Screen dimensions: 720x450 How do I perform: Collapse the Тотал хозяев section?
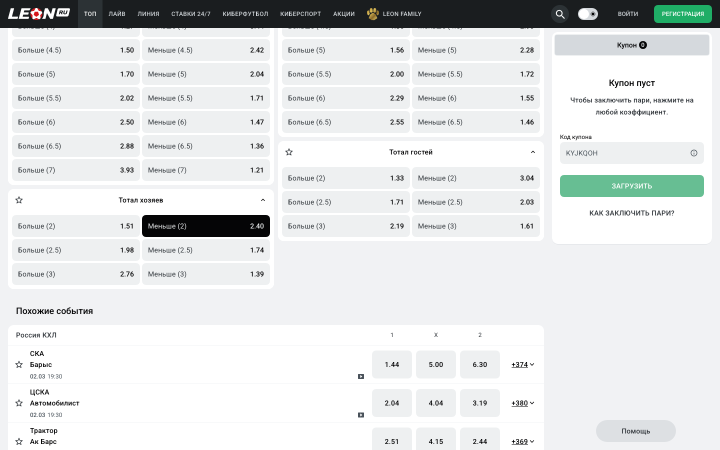click(263, 200)
